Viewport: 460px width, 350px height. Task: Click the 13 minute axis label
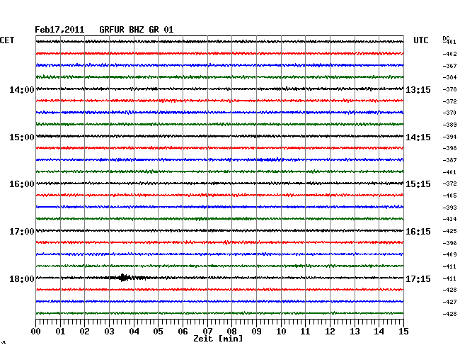355,332
